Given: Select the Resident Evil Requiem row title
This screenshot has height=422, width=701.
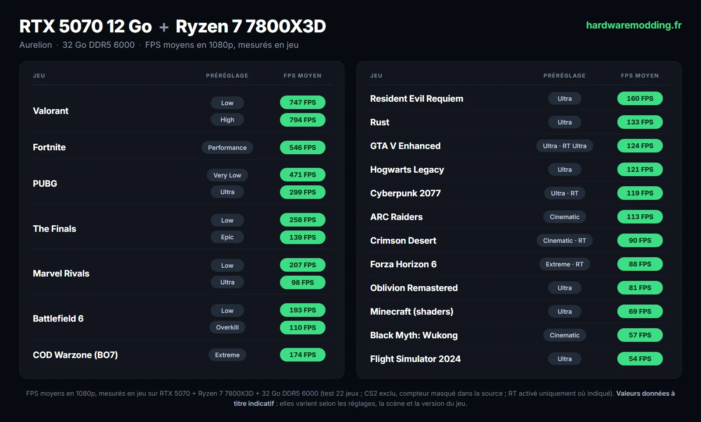Looking at the screenshot, I should [417, 99].
